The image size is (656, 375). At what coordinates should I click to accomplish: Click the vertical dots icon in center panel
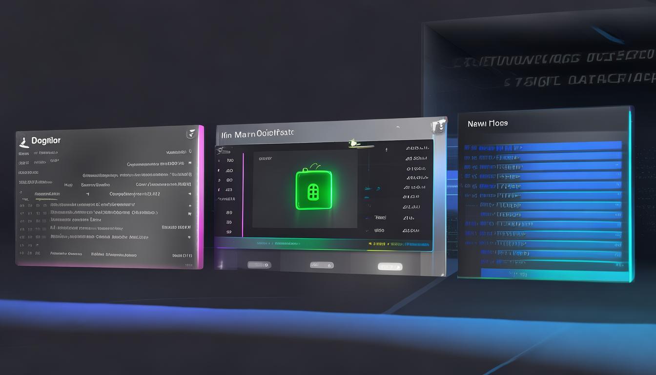386,150
